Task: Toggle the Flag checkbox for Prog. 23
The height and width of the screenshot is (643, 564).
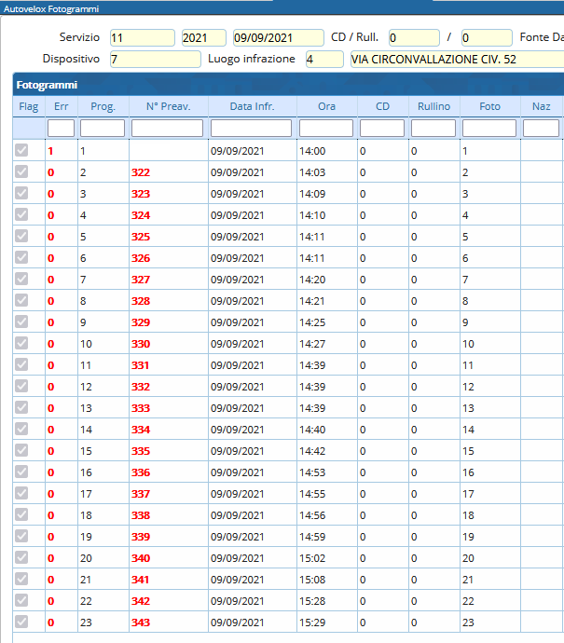Action: [21, 622]
